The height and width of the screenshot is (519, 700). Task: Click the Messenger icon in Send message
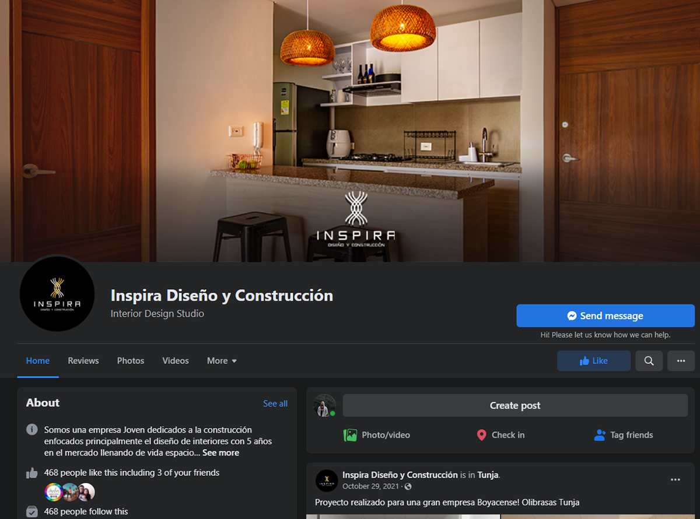click(x=572, y=315)
